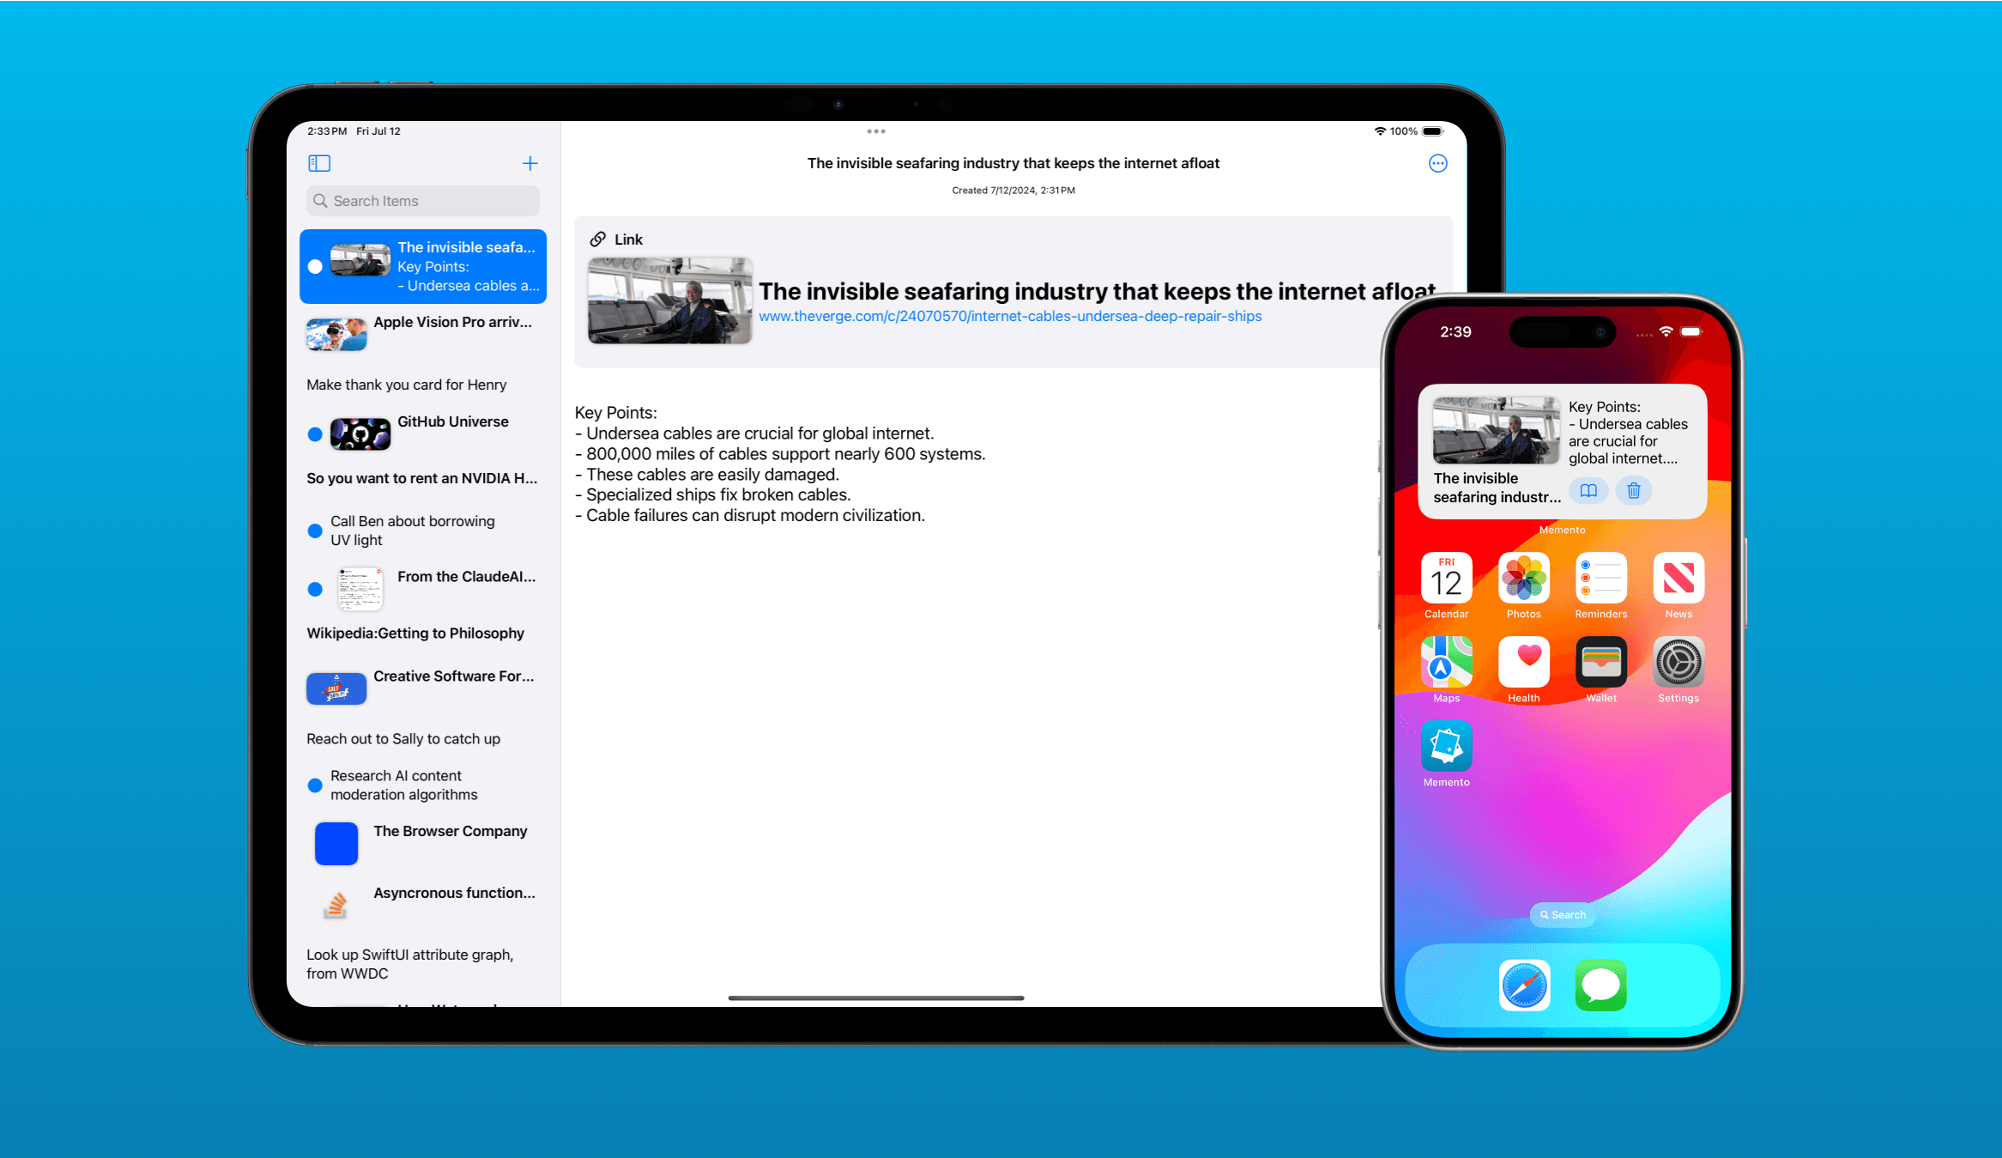The height and width of the screenshot is (1158, 2002).
Task: Click the add new item button on iPad
Action: coord(529,161)
